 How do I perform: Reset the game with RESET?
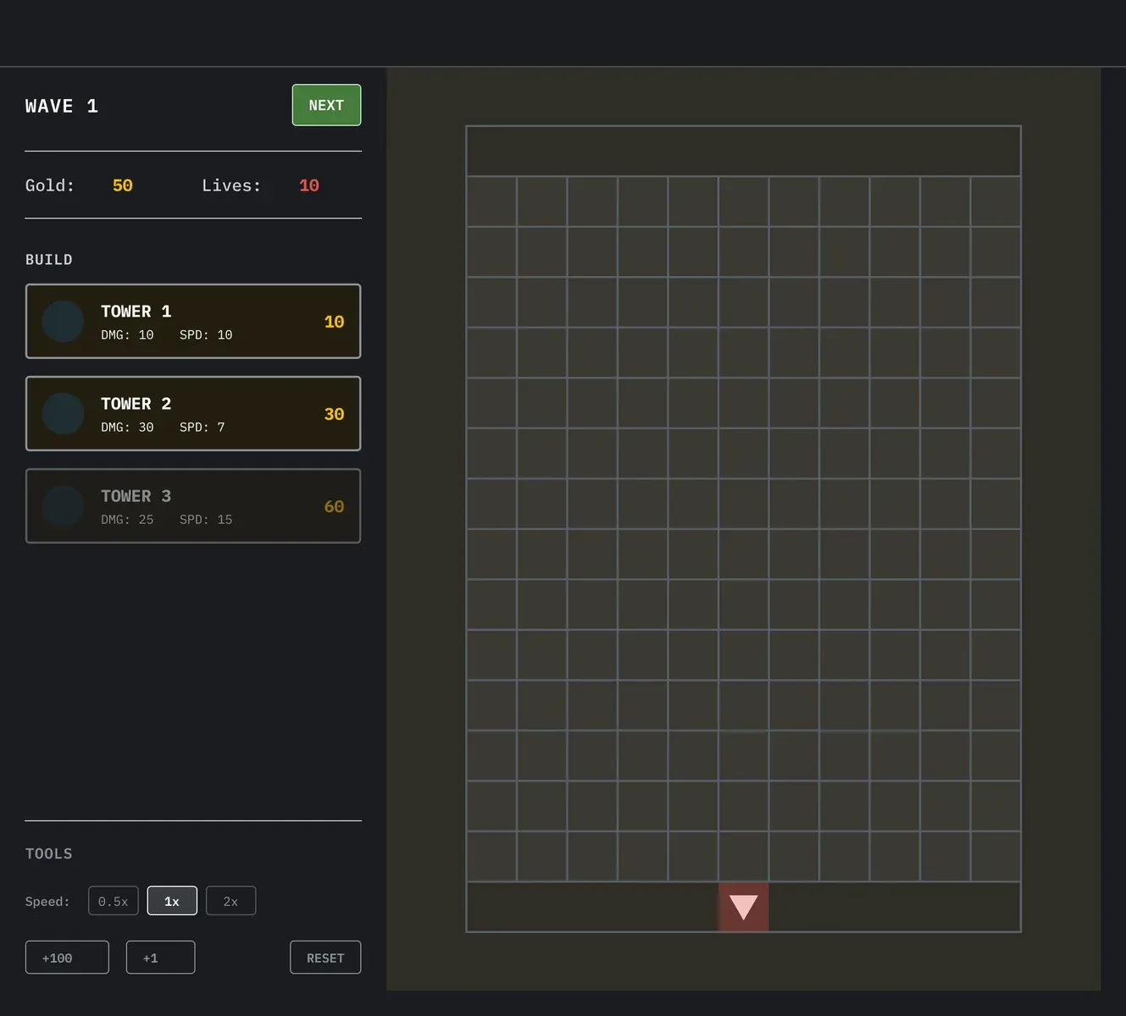point(325,958)
